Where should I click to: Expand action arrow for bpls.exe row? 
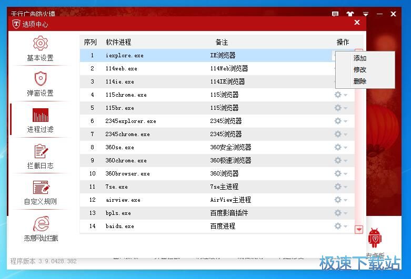(345, 213)
